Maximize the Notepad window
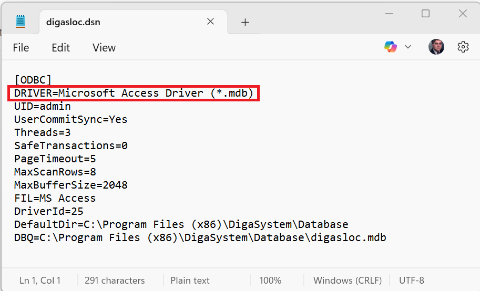Viewport: 480px width, 291px height. pos(425,14)
